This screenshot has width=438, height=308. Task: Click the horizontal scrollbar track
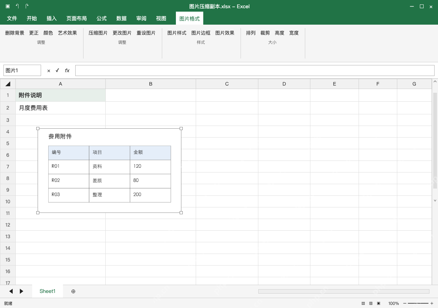[x=344, y=291]
